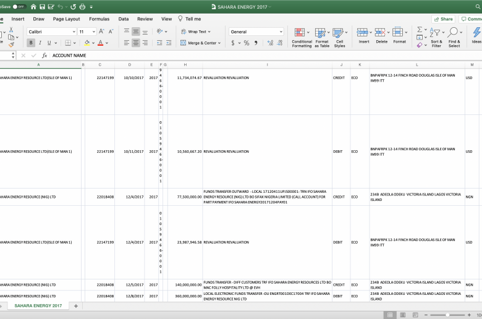Open the Page Layout tab
This screenshot has width=482, height=319.
[66, 19]
